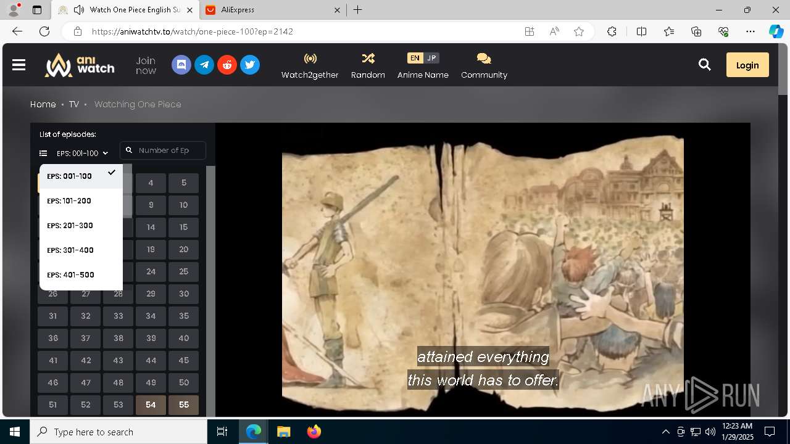Open Task View on taskbar
Viewport: 790px width, 444px height.
coord(222,432)
